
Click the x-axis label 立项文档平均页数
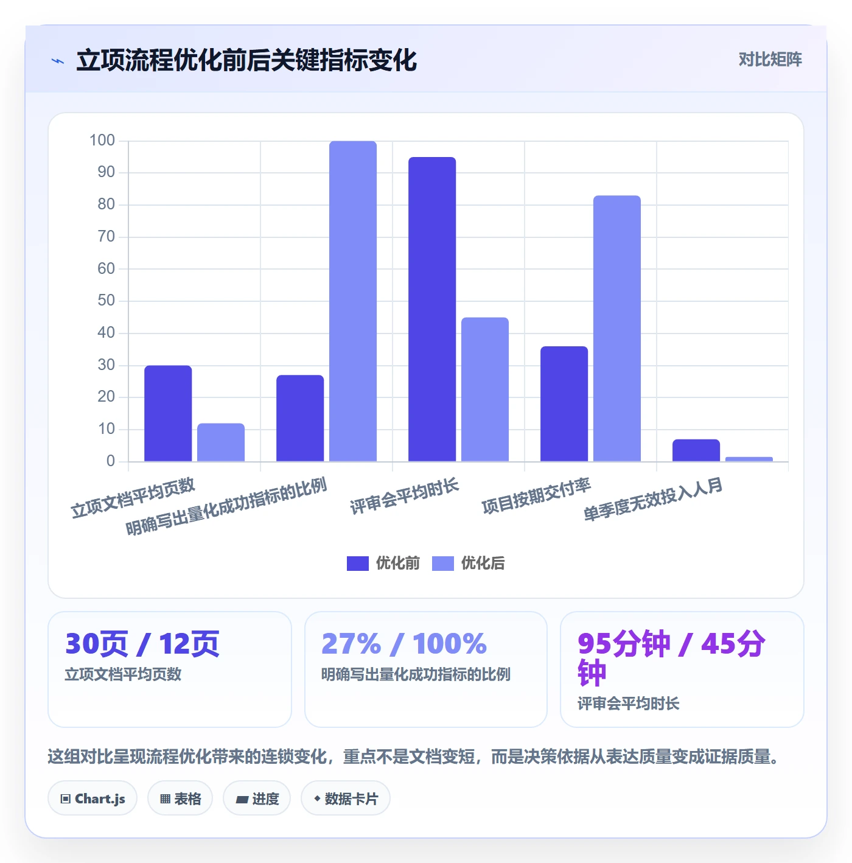tap(133, 498)
